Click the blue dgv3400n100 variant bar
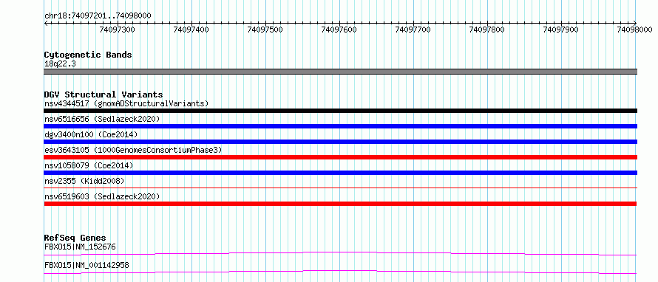This screenshot has width=658, height=282. (x=340, y=142)
